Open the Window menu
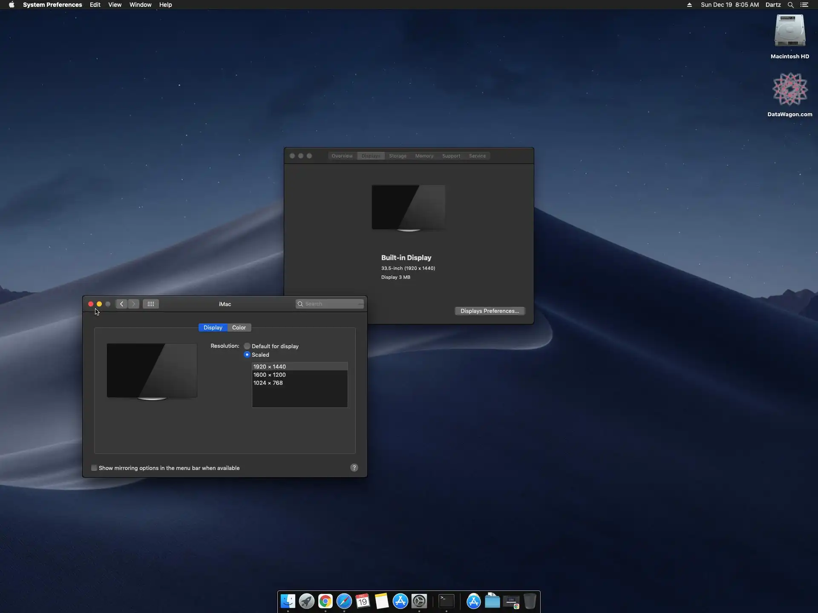This screenshot has width=818, height=613. [140, 5]
